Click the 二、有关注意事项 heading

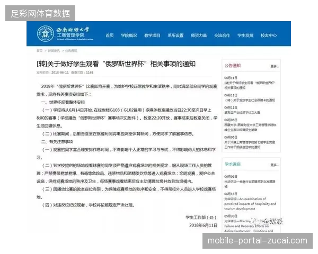(57, 142)
